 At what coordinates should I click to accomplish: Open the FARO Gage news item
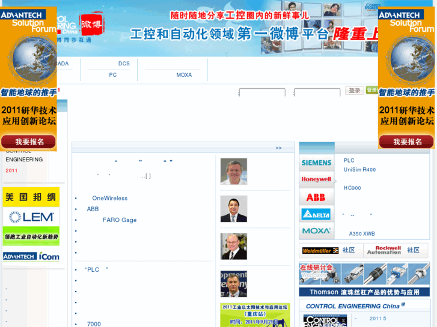click(119, 220)
